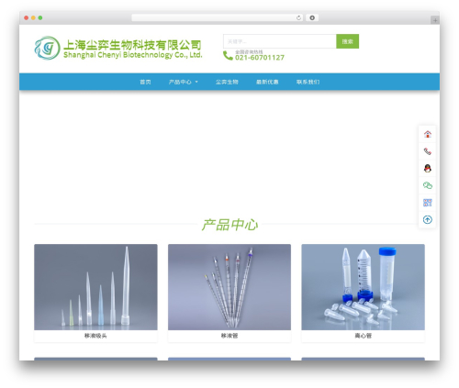Open the home icon in floating sidebar
The width and height of the screenshot is (459, 388).
click(x=428, y=134)
